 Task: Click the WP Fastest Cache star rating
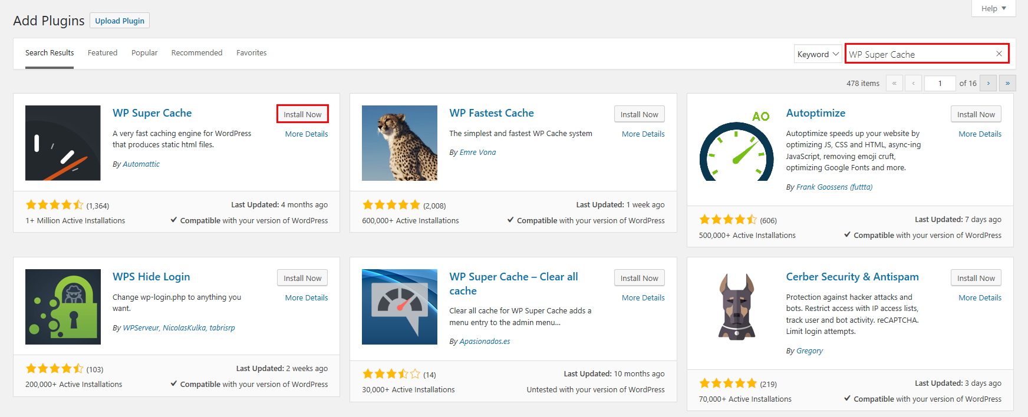click(391, 205)
